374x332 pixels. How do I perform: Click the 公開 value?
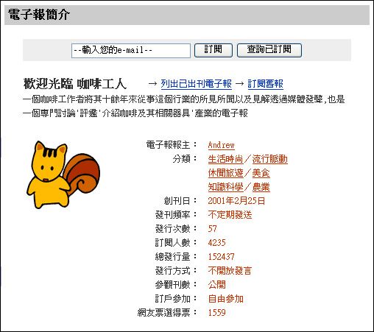216,285
